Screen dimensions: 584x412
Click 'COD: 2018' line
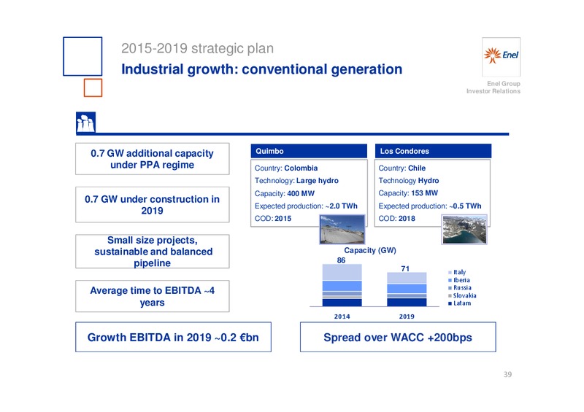(x=396, y=219)
